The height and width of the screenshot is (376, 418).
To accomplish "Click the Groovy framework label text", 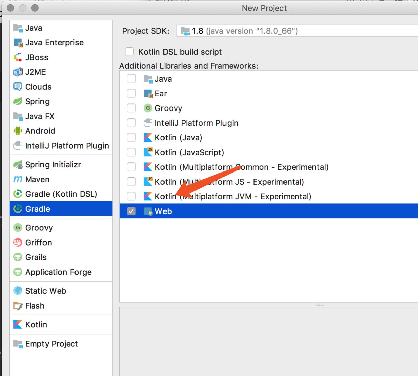I will [x=169, y=108].
